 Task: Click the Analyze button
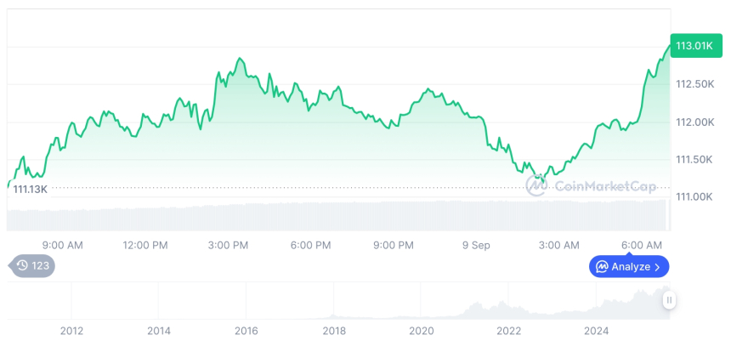click(629, 267)
